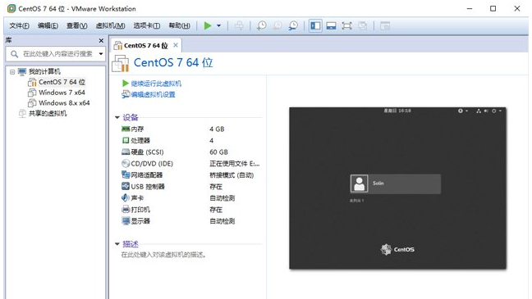Select Windows 8.x x64 virtual machine
The width and height of the screenshot is (532, 299).
(x=58, y=103)
